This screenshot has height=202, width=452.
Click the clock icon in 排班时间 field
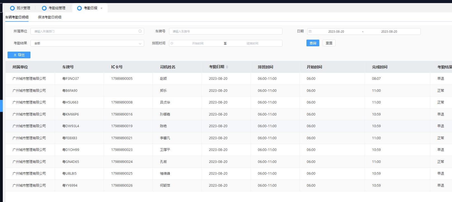tap(172, 43)
